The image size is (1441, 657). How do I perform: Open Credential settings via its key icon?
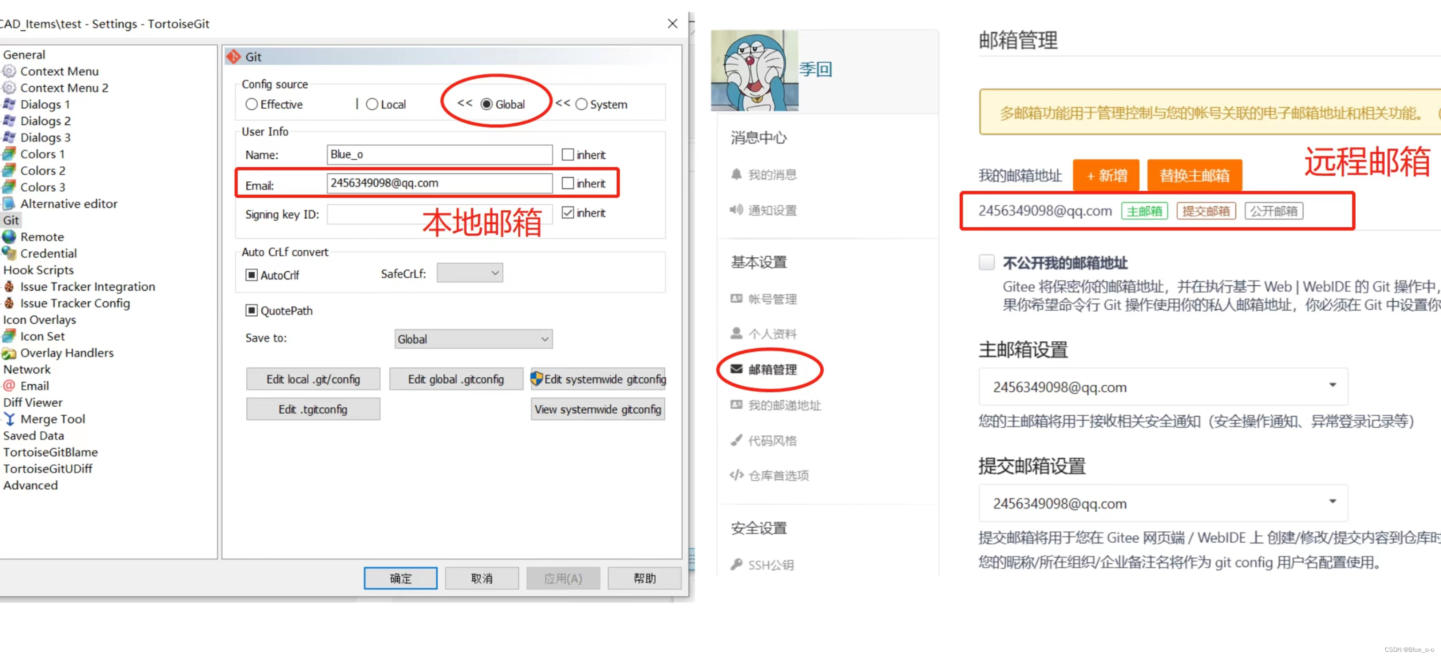9,253
